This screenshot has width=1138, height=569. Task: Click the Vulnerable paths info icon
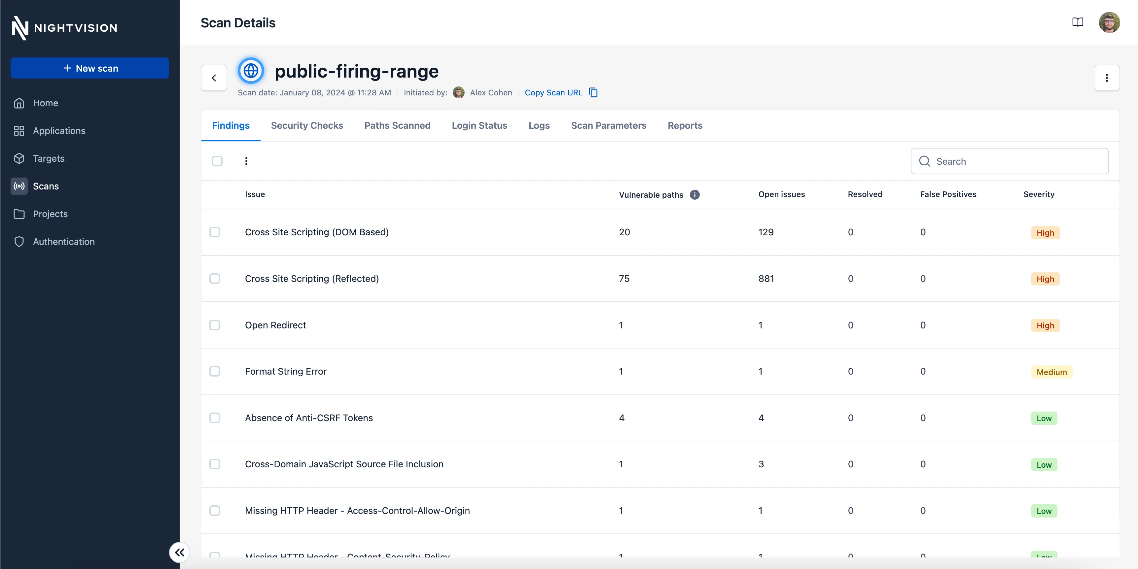pyautogui.click(x=694, y=195)
